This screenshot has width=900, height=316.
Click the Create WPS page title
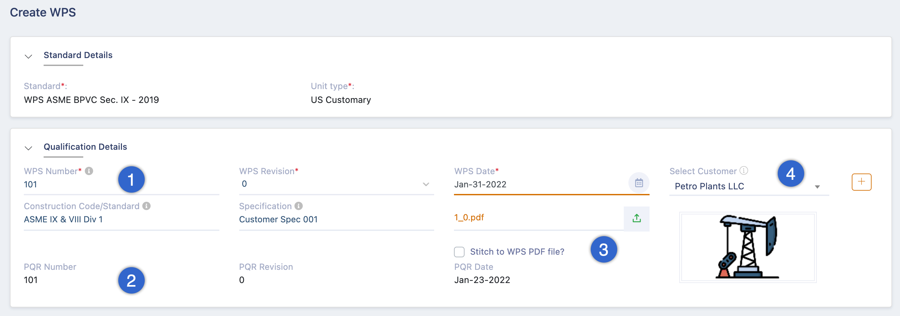(x=43, y=13)
